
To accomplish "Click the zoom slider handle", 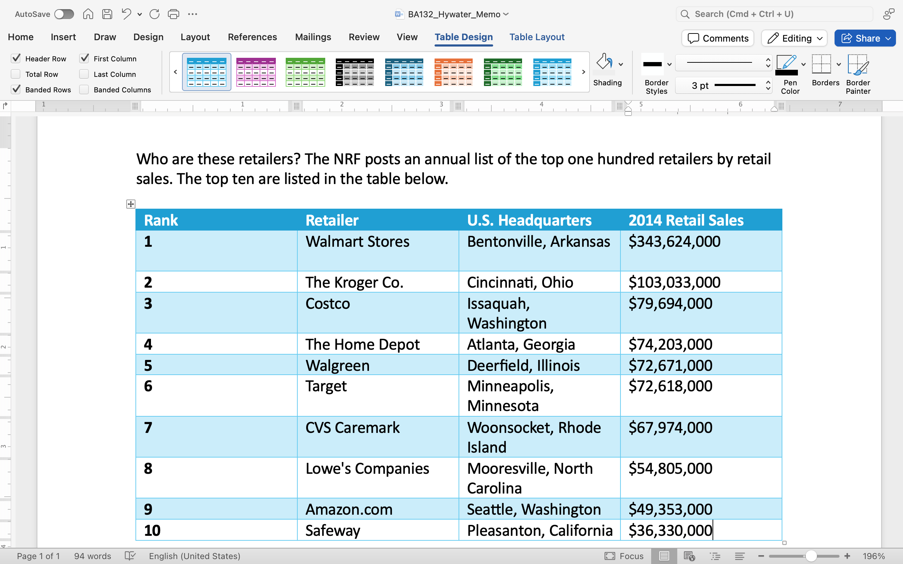I will 811,556.
